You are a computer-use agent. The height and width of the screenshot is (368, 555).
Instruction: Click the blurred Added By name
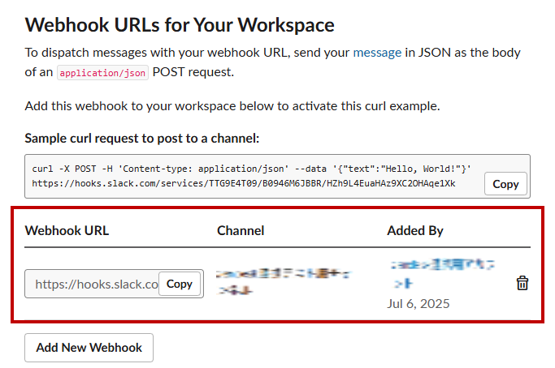tap(442, 275)
